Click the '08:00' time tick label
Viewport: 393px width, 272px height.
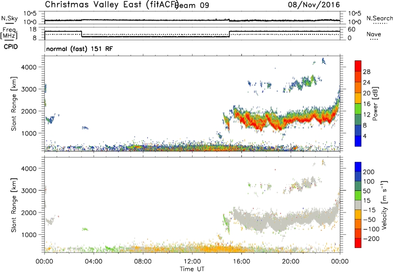(143, 262)
